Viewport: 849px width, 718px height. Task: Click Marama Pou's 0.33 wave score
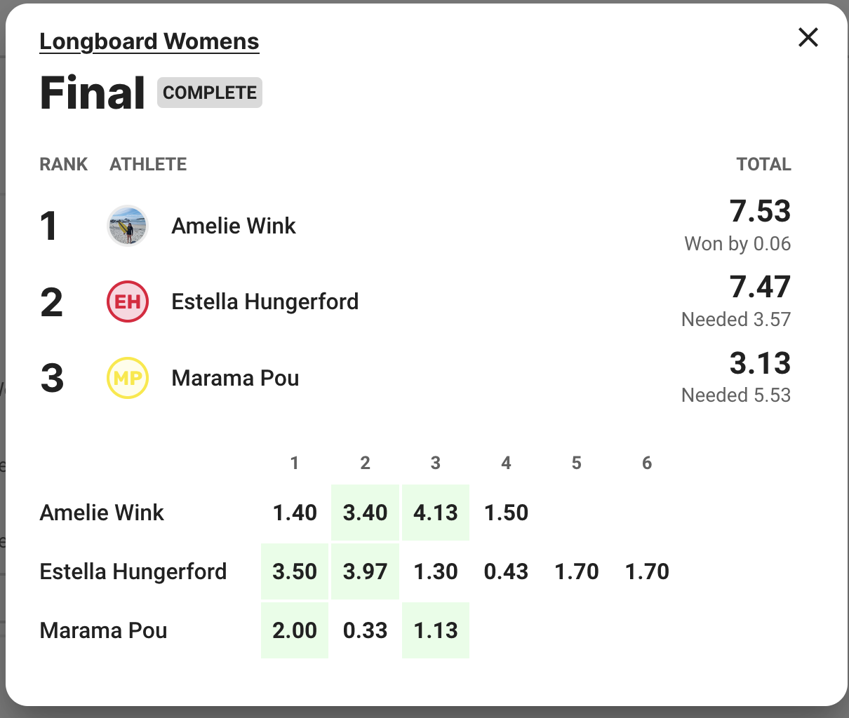tap(365, 630)
